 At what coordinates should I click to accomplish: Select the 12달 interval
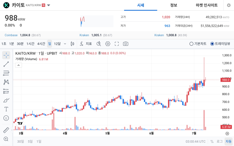(57, 44)
